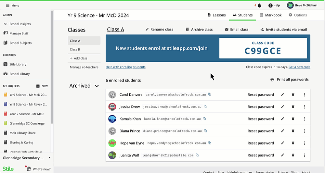Switch to the Students tab
Screen dimensions: 325x173
point(242,15)
